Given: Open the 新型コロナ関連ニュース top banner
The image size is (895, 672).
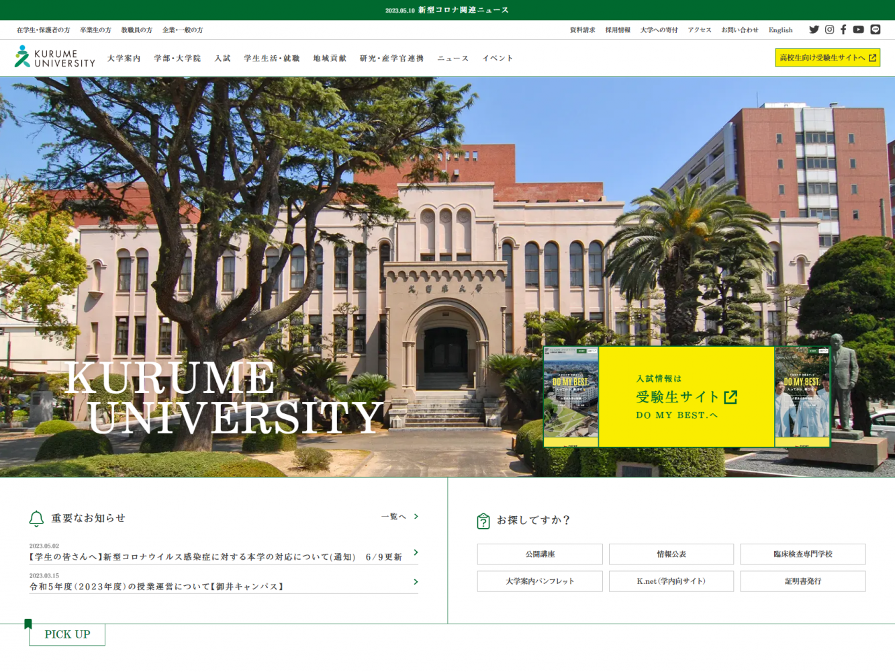Looking at the screenshot, I should tap(447, 10).
